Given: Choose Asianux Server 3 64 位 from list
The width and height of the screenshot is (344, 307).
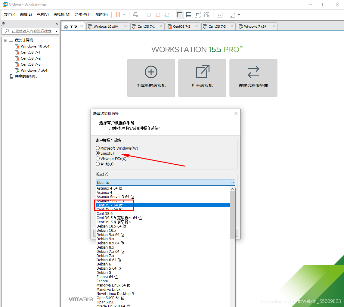Looking at the screenshot, I should (x=163, y=197).
